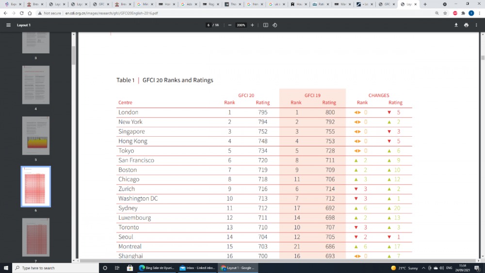485x273 pixels.
Task: Download the PDF file
Action: (x=456, y=25)
